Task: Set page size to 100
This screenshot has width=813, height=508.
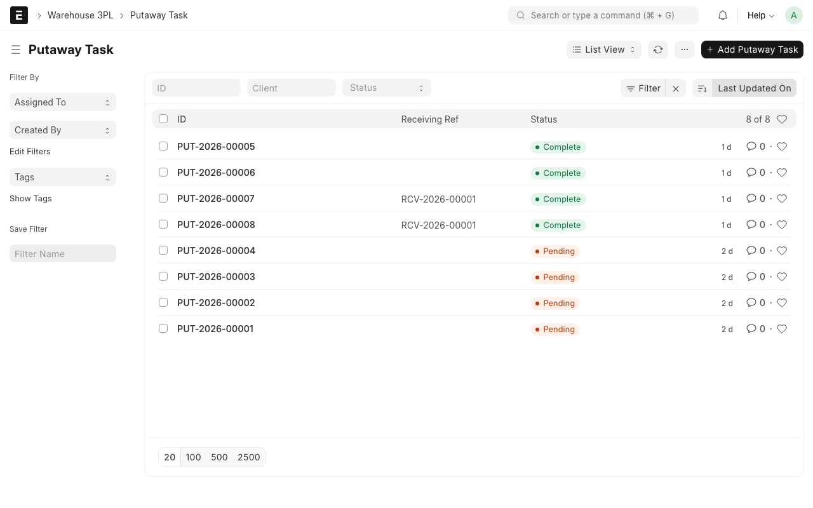Action: (193, 457)
